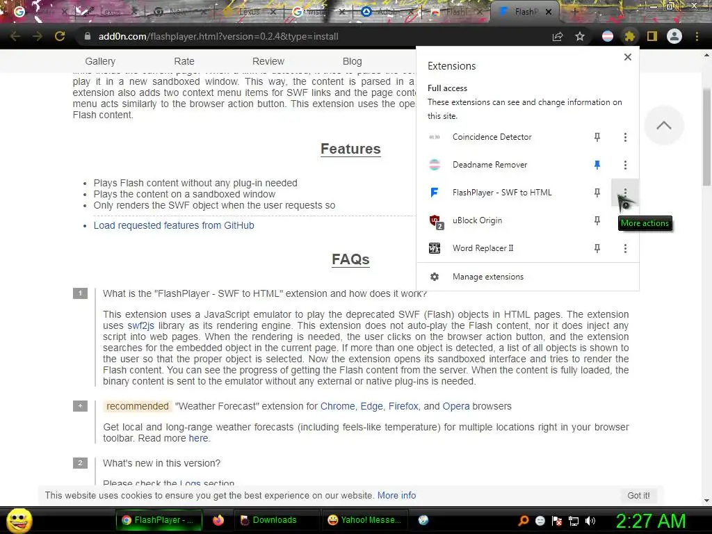
Task: Click the orange search tray icon
Action: (x=523, y=521)
